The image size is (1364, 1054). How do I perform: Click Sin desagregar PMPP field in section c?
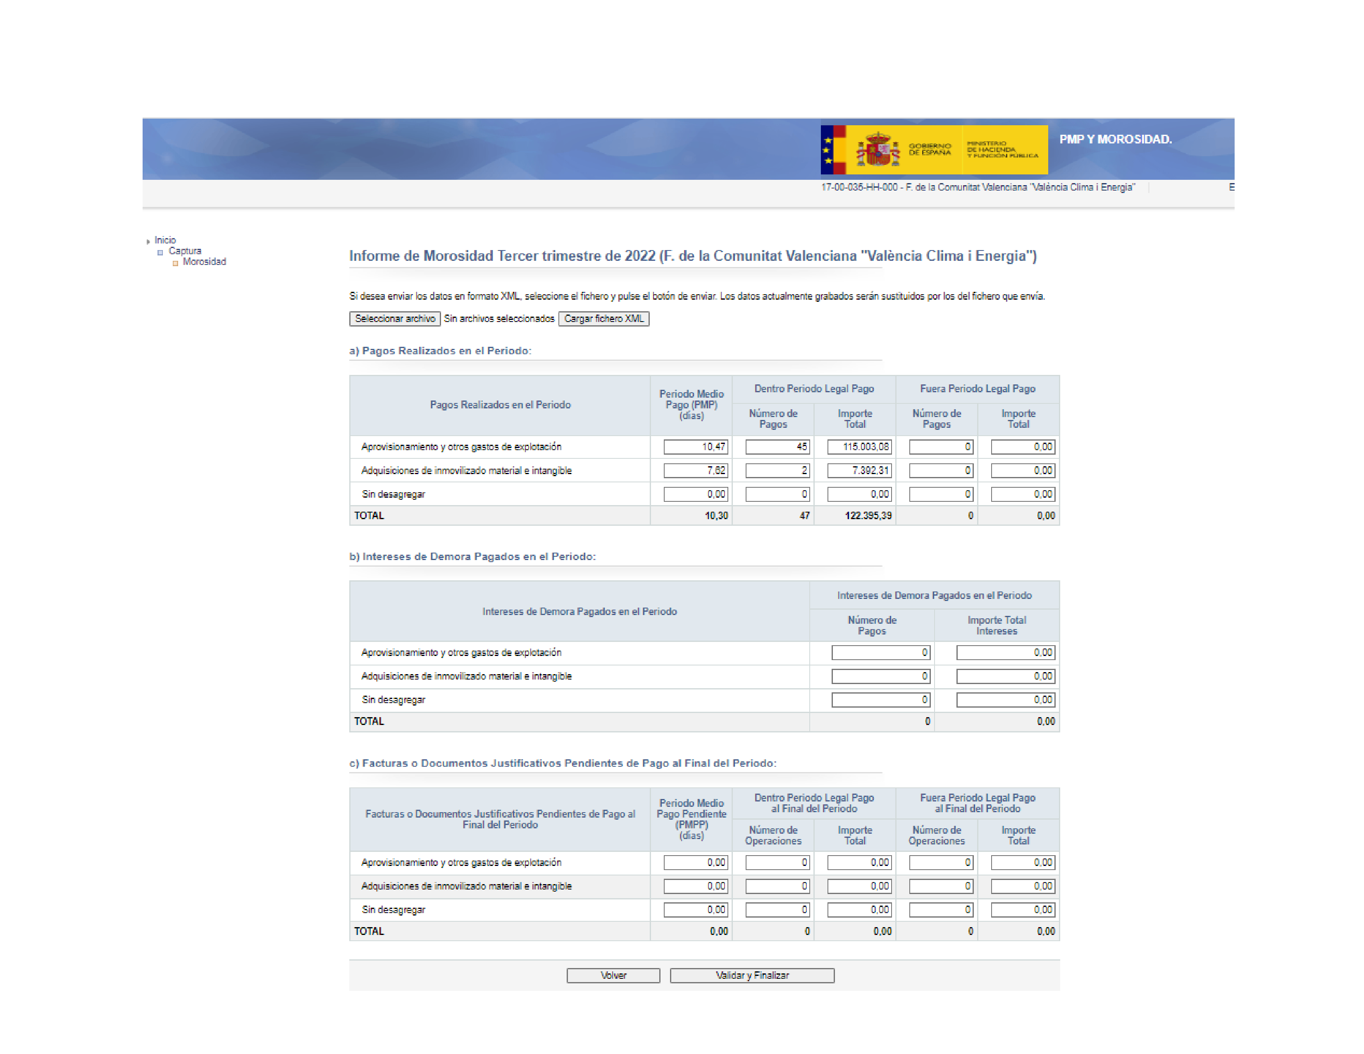click(x=696, y=910)
